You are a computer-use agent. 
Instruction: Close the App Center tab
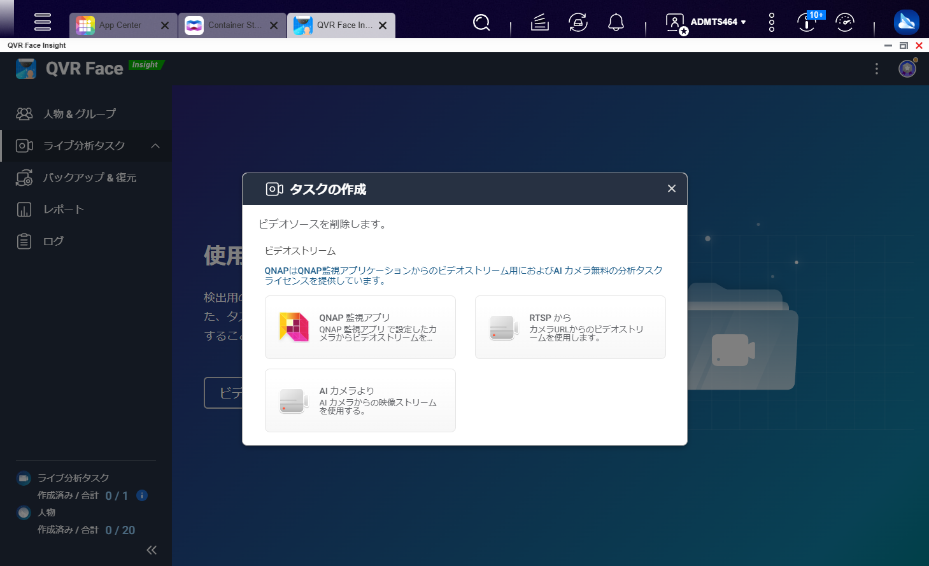(165, 25)
